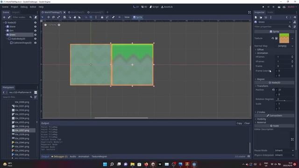The height and width of the screenshot is (168, 299).
Task: Open the Scene menu
Action: 5,7
